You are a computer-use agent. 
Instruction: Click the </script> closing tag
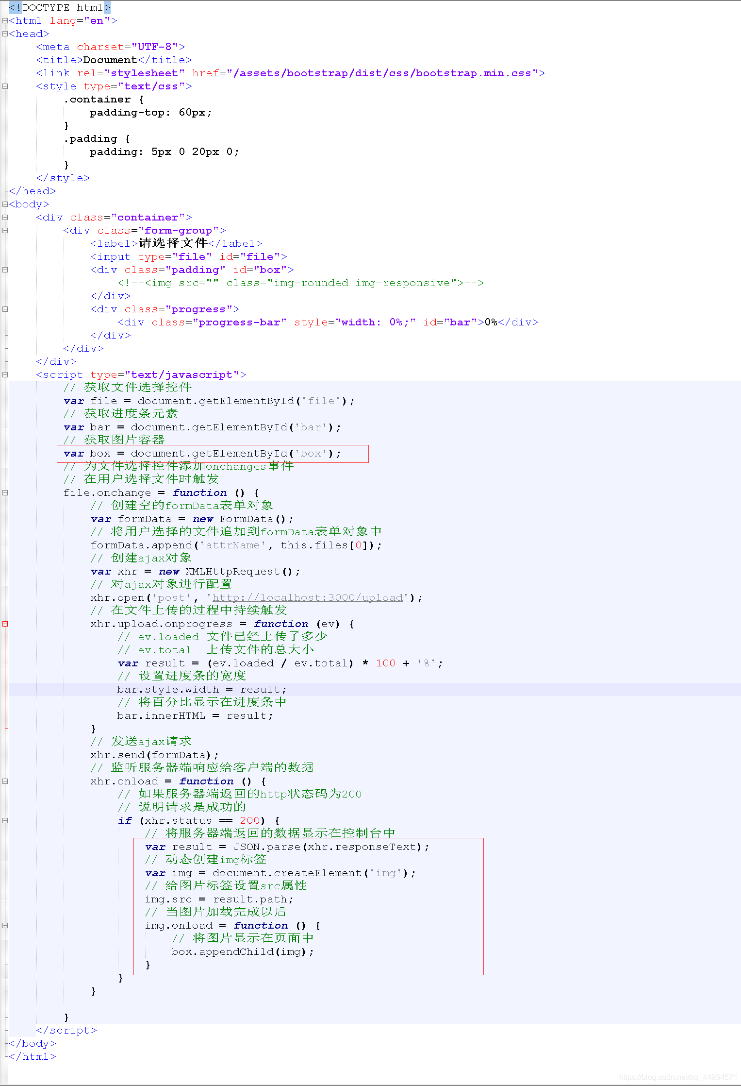click(66, 1031)
